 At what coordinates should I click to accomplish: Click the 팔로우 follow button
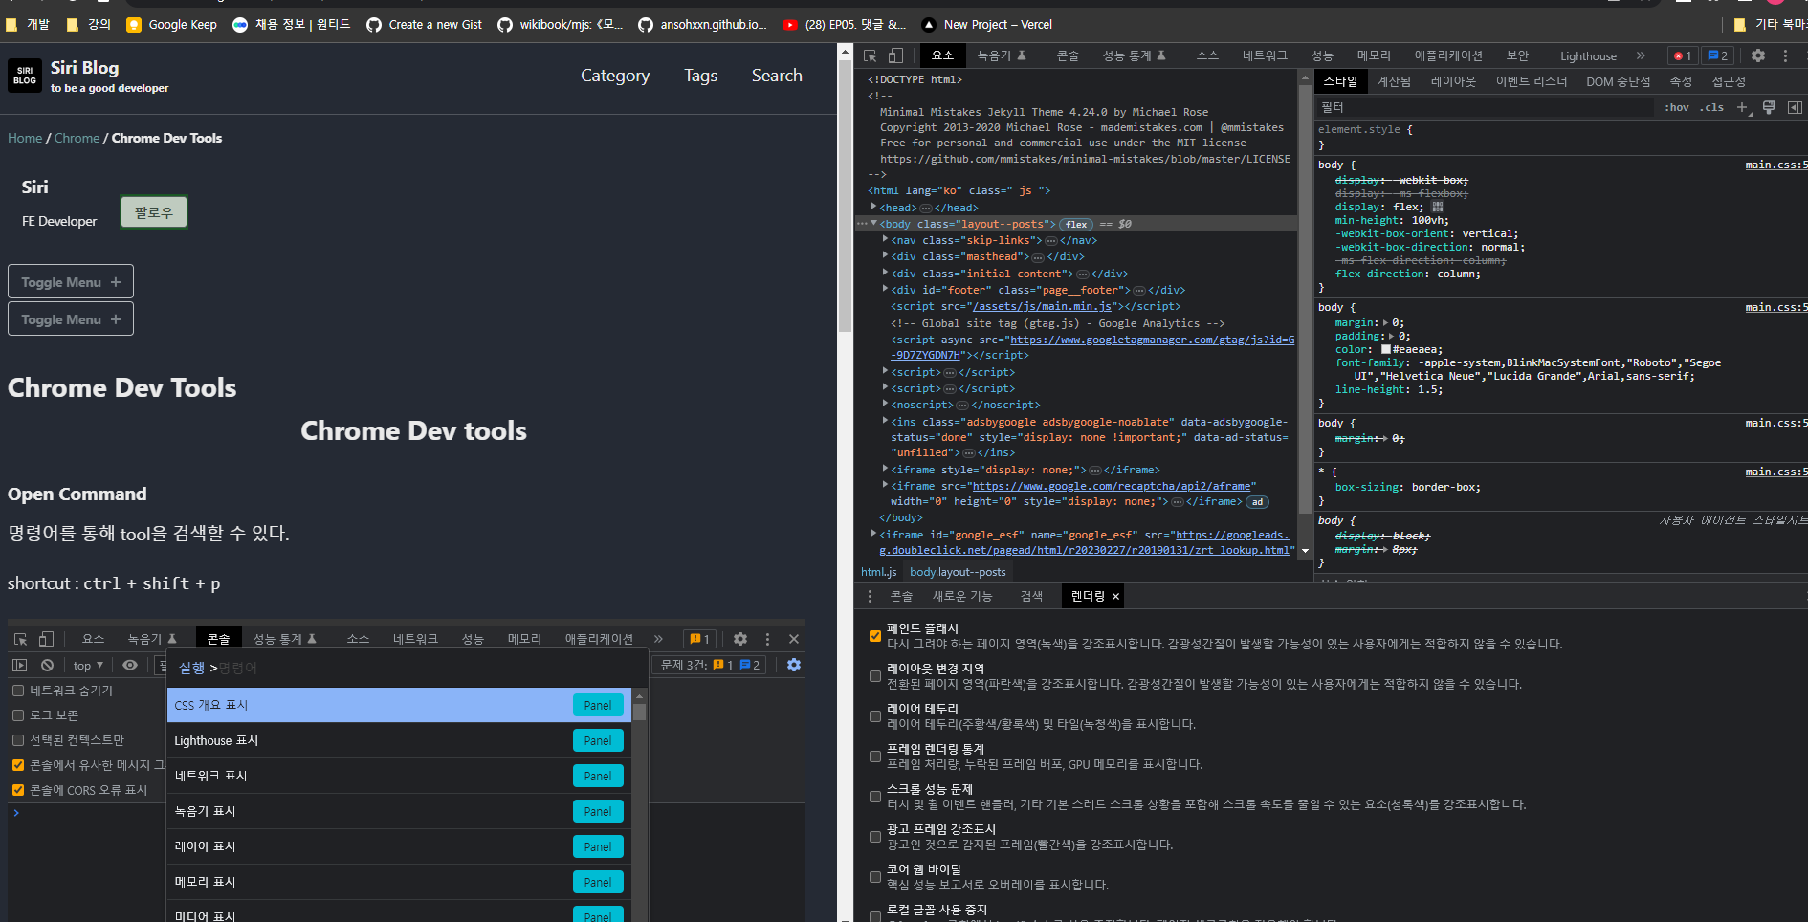tap(154, 212)
